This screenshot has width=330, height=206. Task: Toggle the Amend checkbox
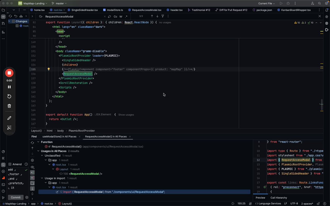10,164
